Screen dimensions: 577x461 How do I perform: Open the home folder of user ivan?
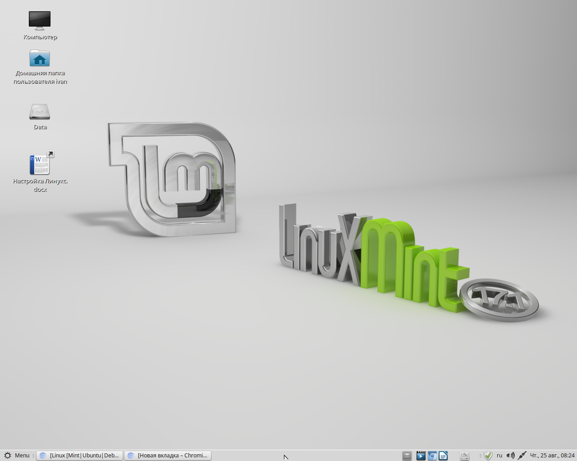tap(40, 59)
